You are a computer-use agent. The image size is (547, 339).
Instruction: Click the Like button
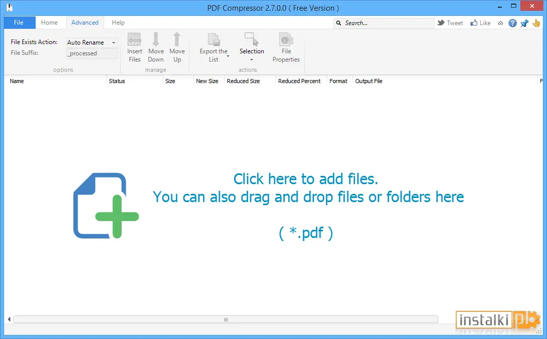coord(480,23)
